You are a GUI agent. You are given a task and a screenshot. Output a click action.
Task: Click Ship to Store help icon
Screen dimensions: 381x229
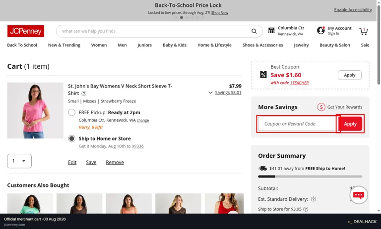coord(306,209)
